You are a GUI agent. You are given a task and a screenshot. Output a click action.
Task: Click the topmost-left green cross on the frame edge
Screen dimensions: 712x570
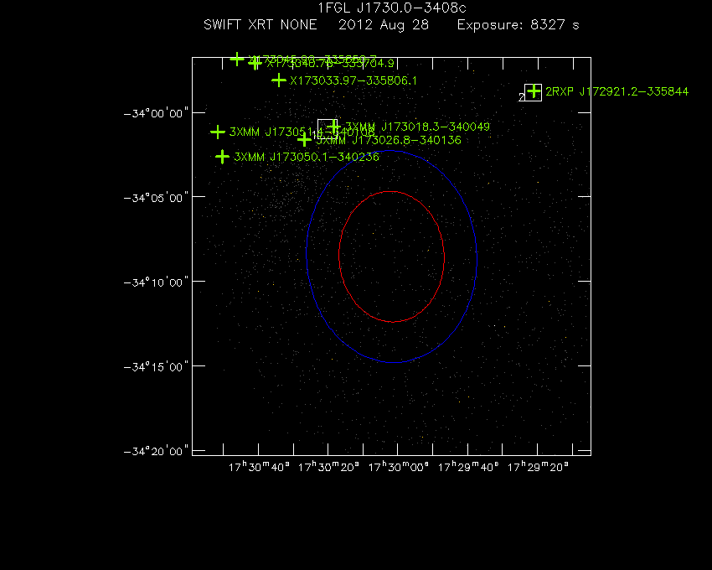click(x=236, y=59)
